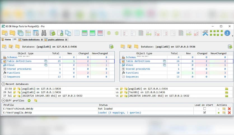Click the 'Not loaded' status text
The height and width of the screenshot is (135, 234).
click(x=105, y=109)
